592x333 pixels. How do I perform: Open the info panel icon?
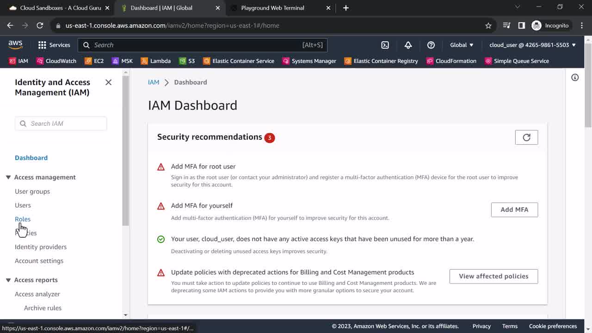pos(575,78)
